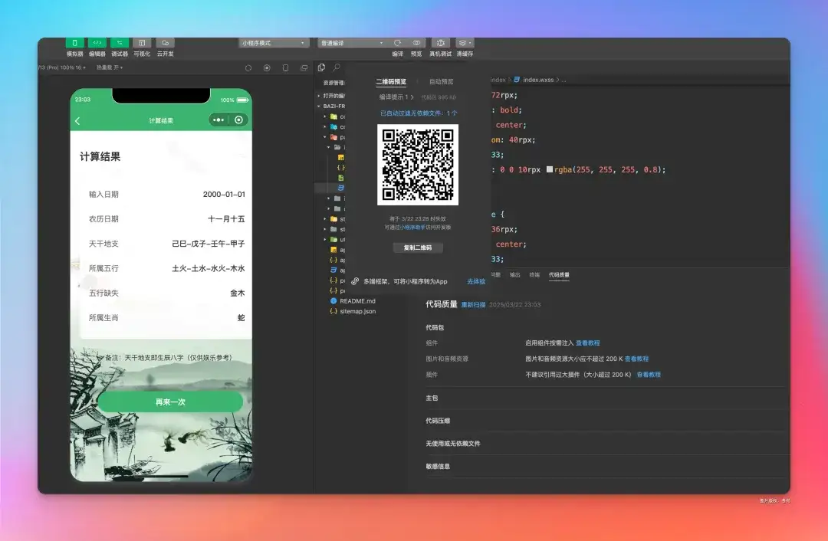Tap the capsule close circle icon

238,120
